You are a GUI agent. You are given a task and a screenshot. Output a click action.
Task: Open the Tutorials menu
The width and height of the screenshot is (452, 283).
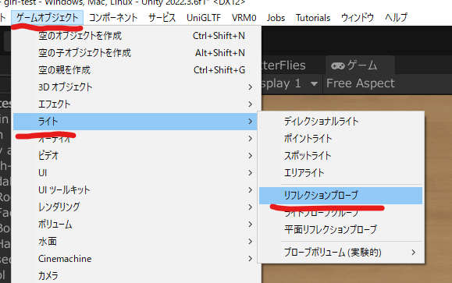point(313,18)
